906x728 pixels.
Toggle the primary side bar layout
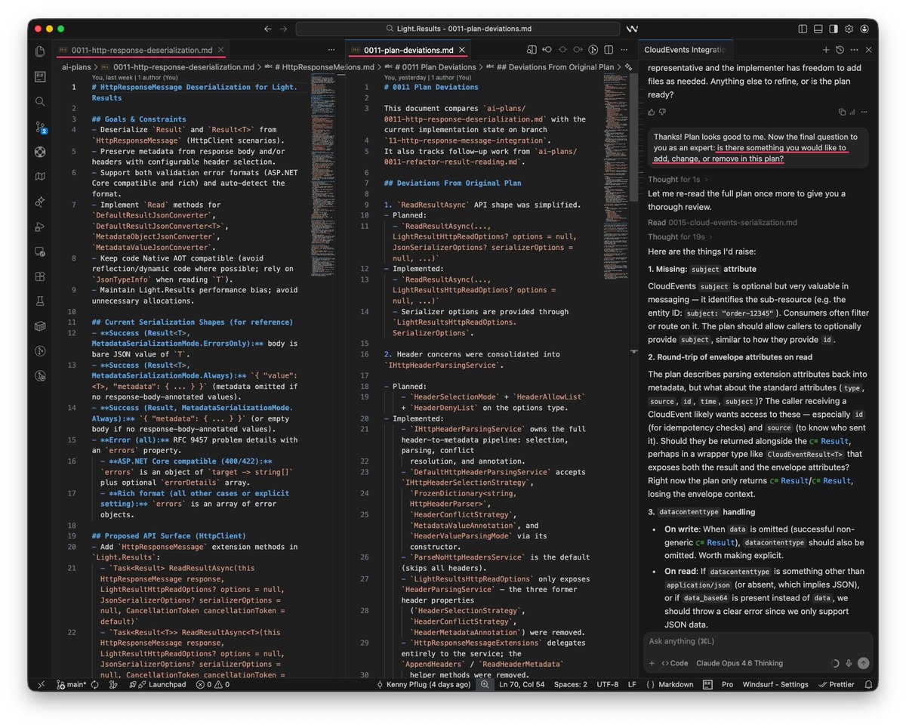(802, 29)
